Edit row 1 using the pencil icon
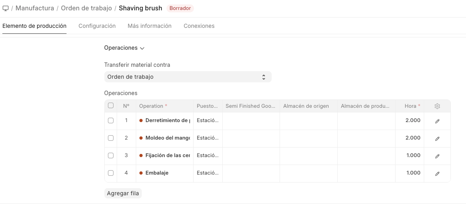The height and width of the screenshot is (206, 466). [437, 121]
